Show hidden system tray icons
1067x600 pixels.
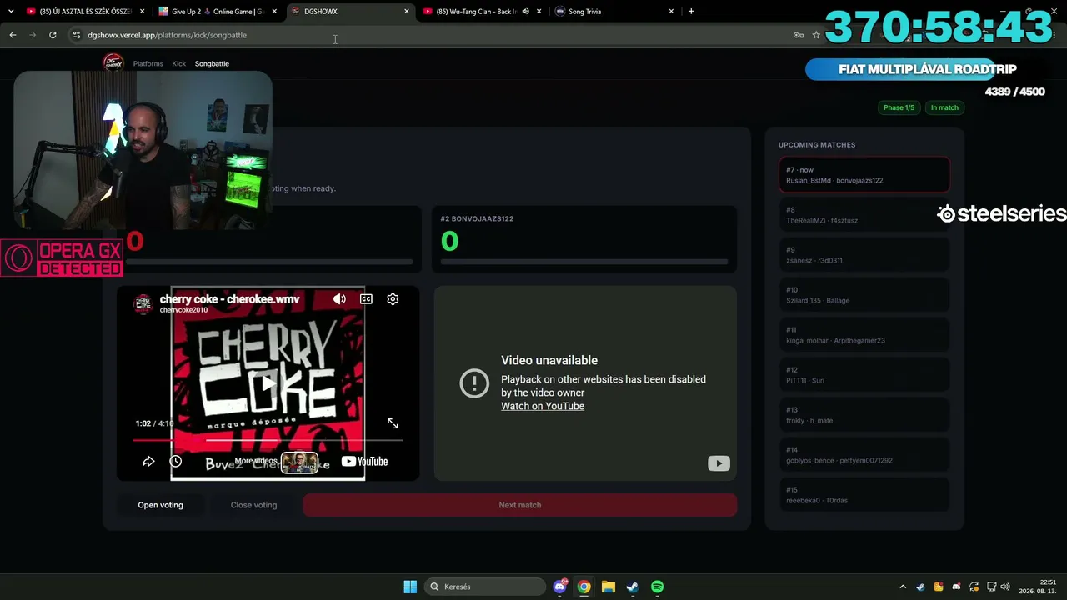point(903,587)
